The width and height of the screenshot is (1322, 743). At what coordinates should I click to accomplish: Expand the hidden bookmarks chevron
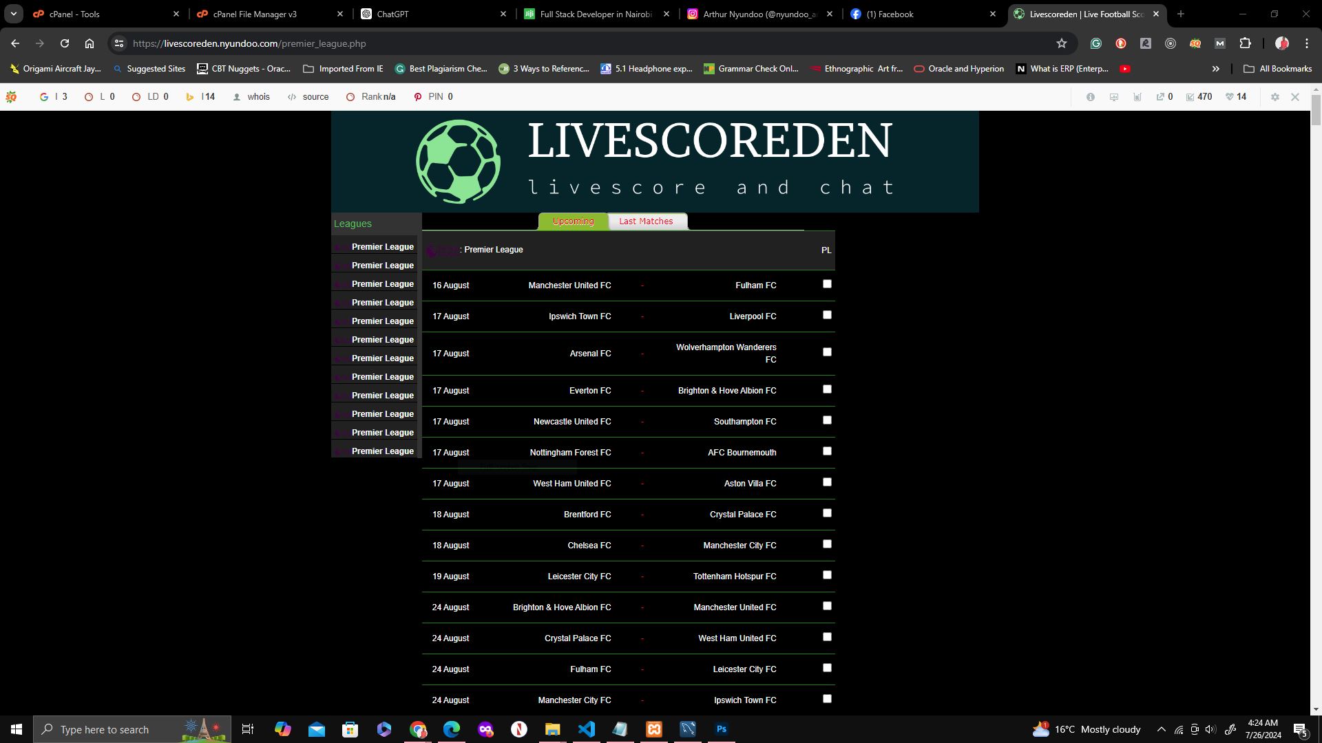click(1216, 69)
